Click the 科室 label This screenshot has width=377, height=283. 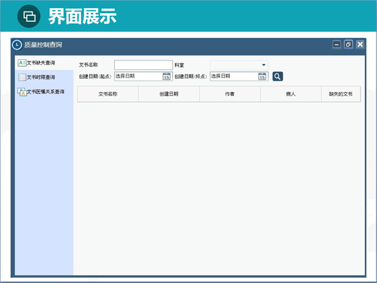point(179,65)
